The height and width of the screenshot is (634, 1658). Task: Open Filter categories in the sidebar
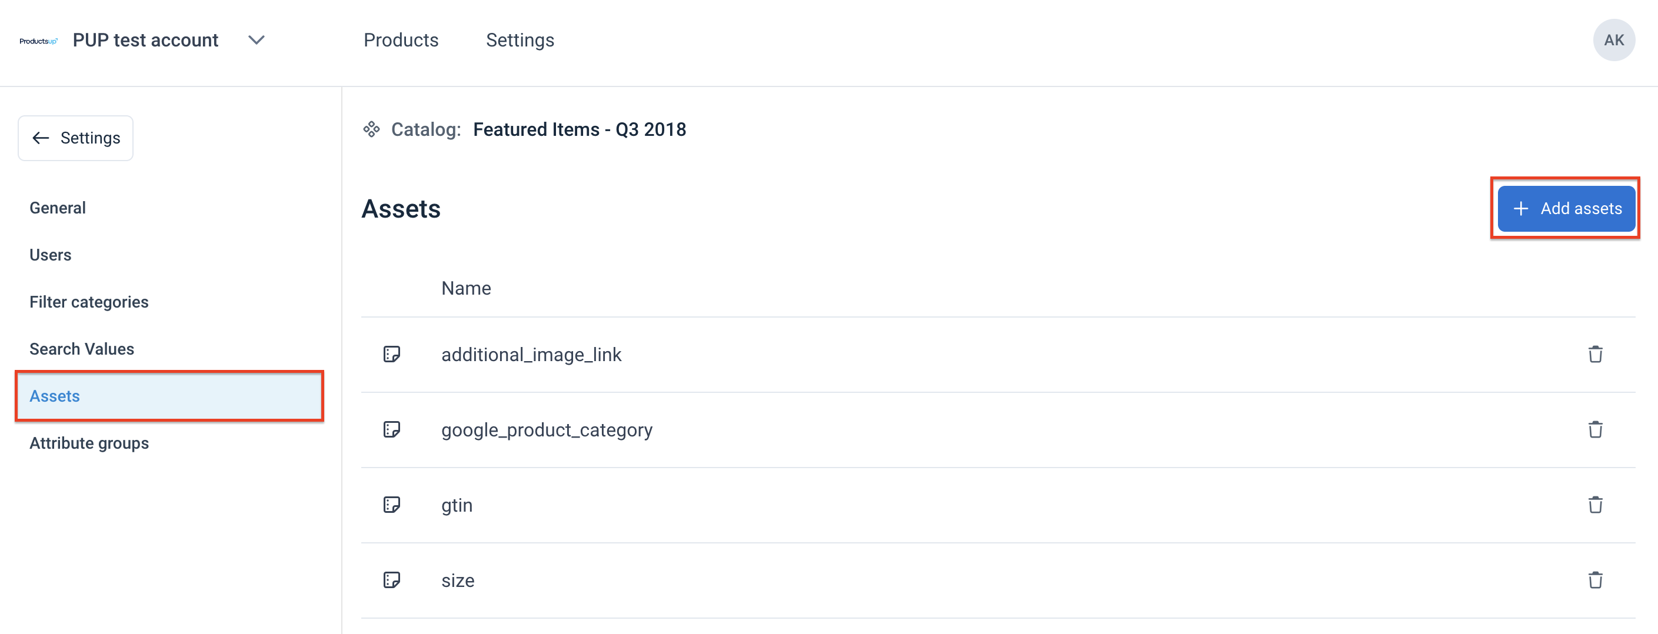(89, 301)
